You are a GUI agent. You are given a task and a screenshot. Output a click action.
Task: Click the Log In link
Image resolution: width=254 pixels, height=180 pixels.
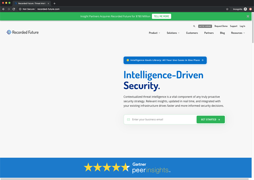pos(243,26)
